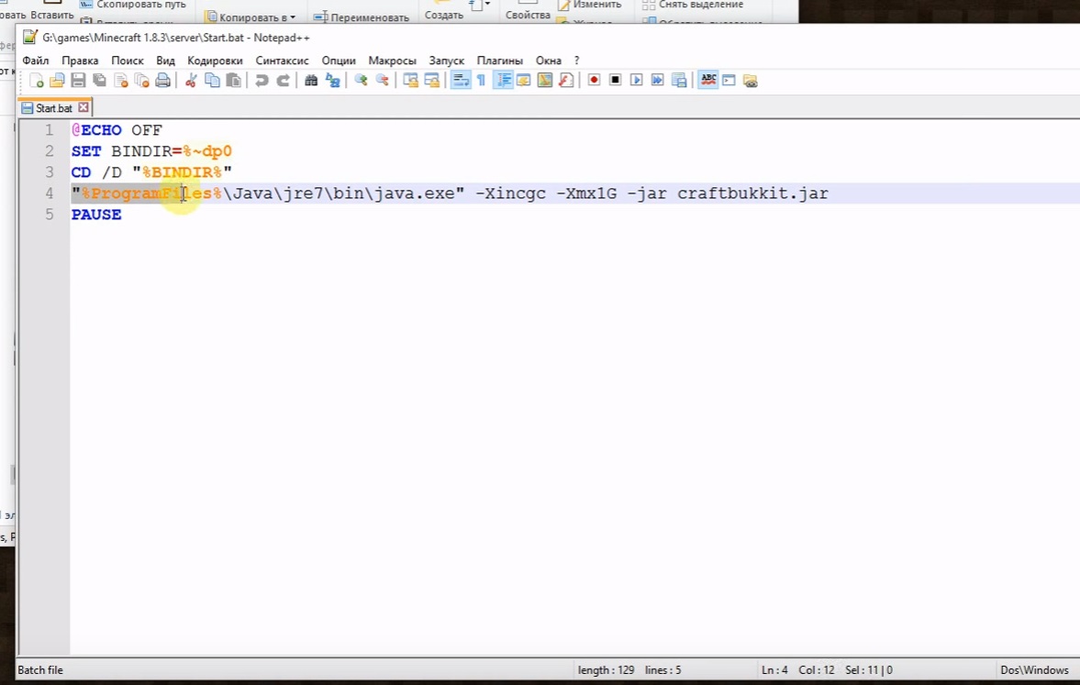The width and height of the screenshot is (1080, 685).
Task: Open the Кодировки menu
Action: (x=215, y=61)
